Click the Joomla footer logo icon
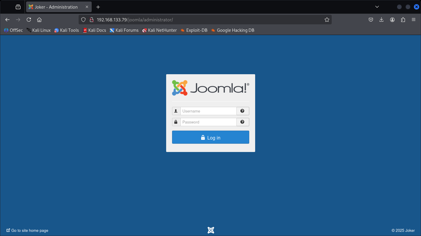This screenshot has height=236, width=421. point(211,230)
